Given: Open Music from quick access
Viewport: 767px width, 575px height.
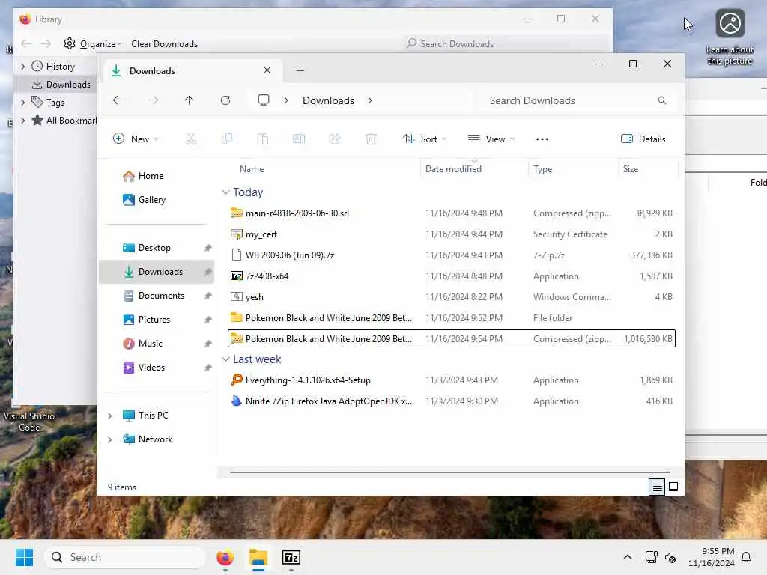Looking at the screenshot, I should [x=157, y=344].
